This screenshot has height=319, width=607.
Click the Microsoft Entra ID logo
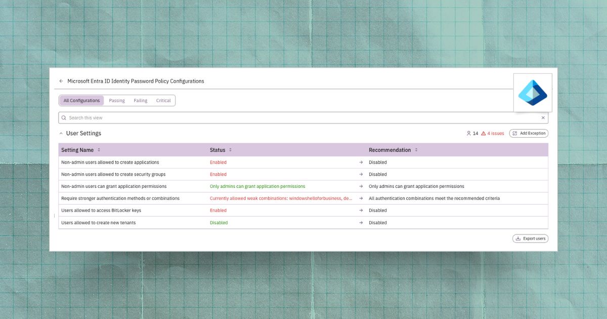(533, 93)
